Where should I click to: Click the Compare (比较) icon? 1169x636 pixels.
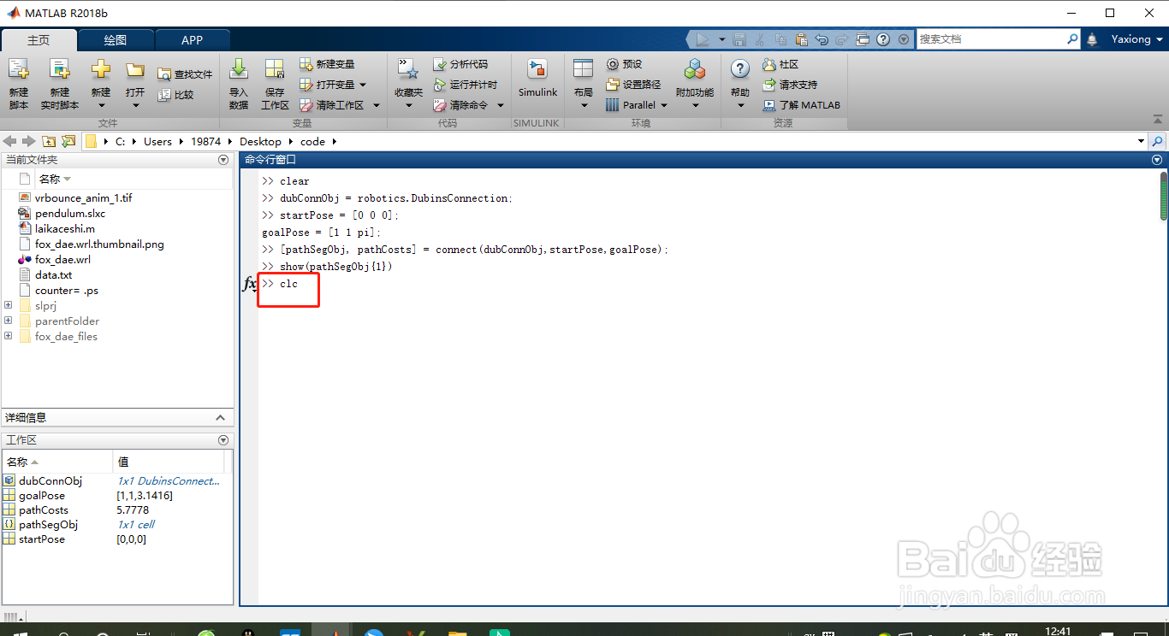(164, 95)
